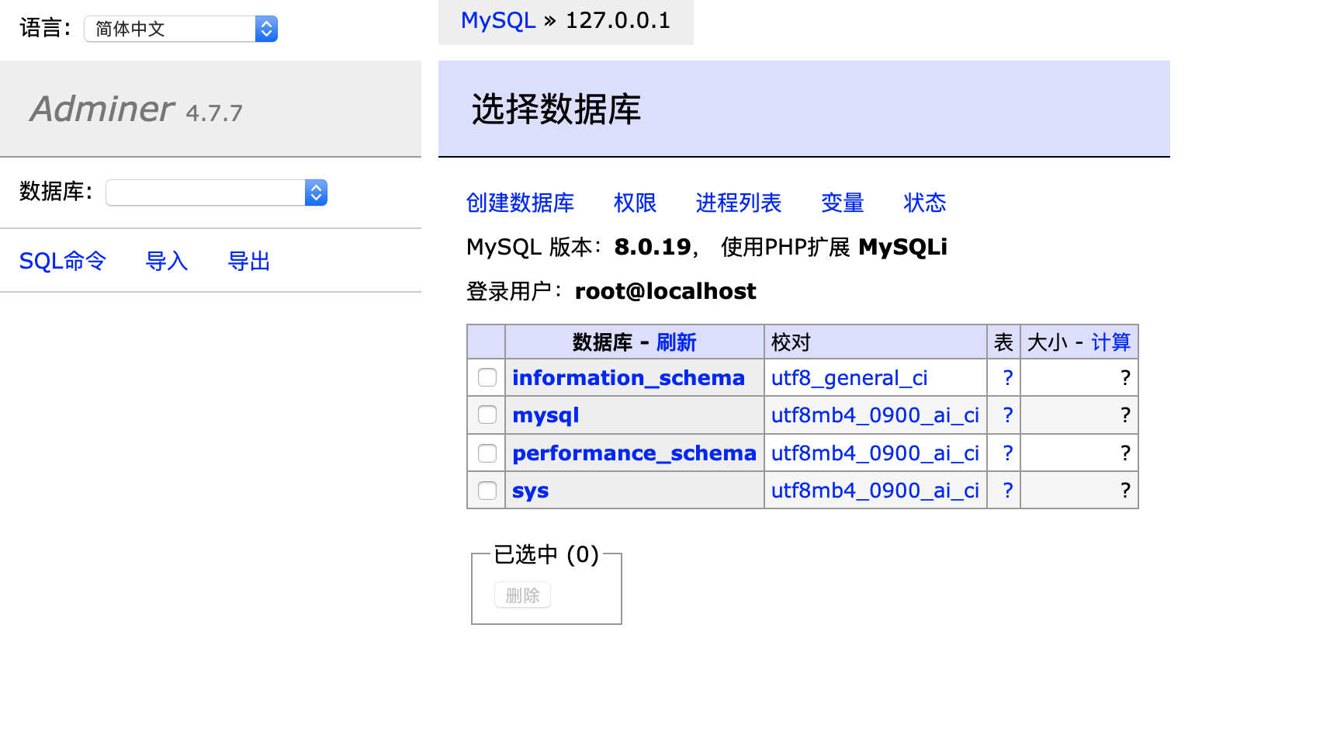Open the SQL命令 page
This screenshot has width=1344, height=753.
coord(63,261)
